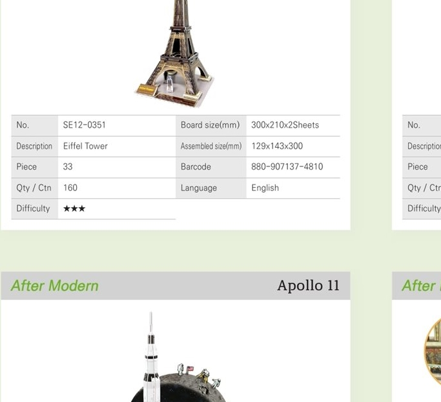Click the 'Piece' label in Eiffel Tower table

pyautogui.click(x=26, y=166)
